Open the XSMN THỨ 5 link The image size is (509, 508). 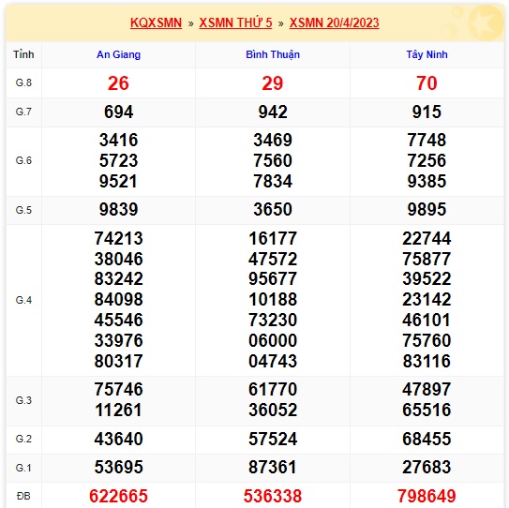235,23
